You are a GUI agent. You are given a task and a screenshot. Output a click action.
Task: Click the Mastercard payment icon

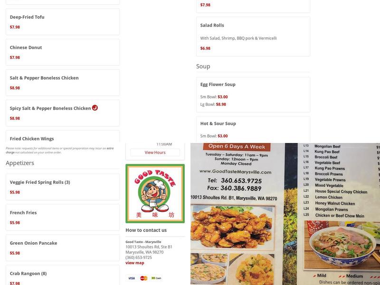pos(144,278)
